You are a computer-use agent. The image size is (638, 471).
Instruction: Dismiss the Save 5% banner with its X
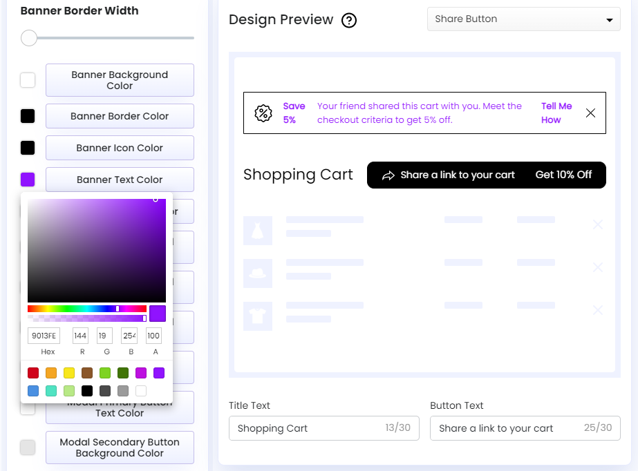[591, 113]
